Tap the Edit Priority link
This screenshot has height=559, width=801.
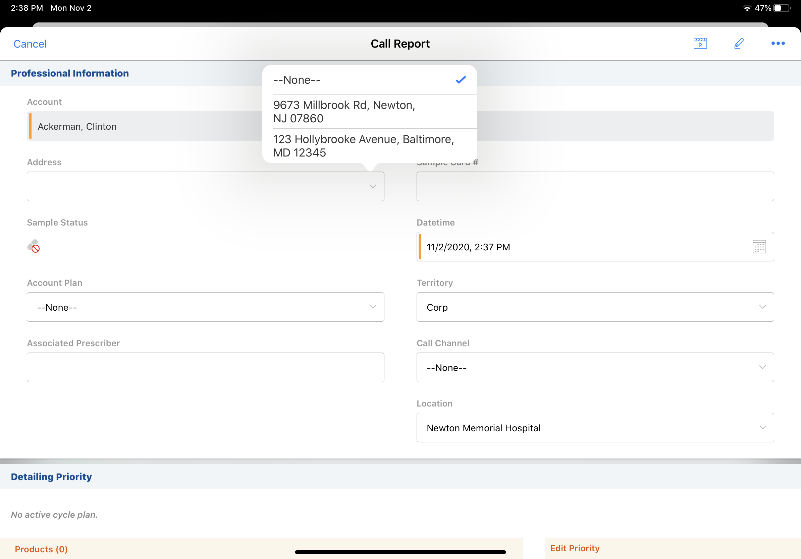click(x=575, y=548)
